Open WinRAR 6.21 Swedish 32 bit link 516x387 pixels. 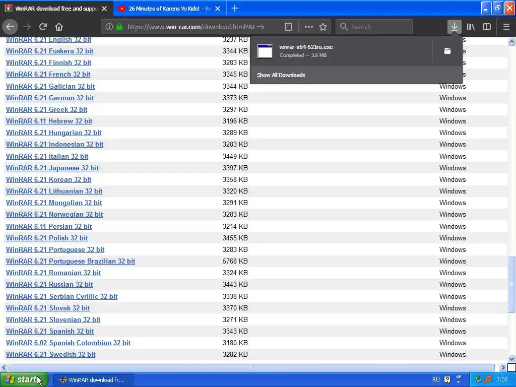(51, 354)
